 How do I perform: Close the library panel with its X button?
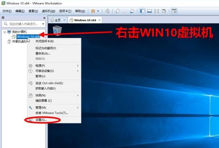(44, 18)
